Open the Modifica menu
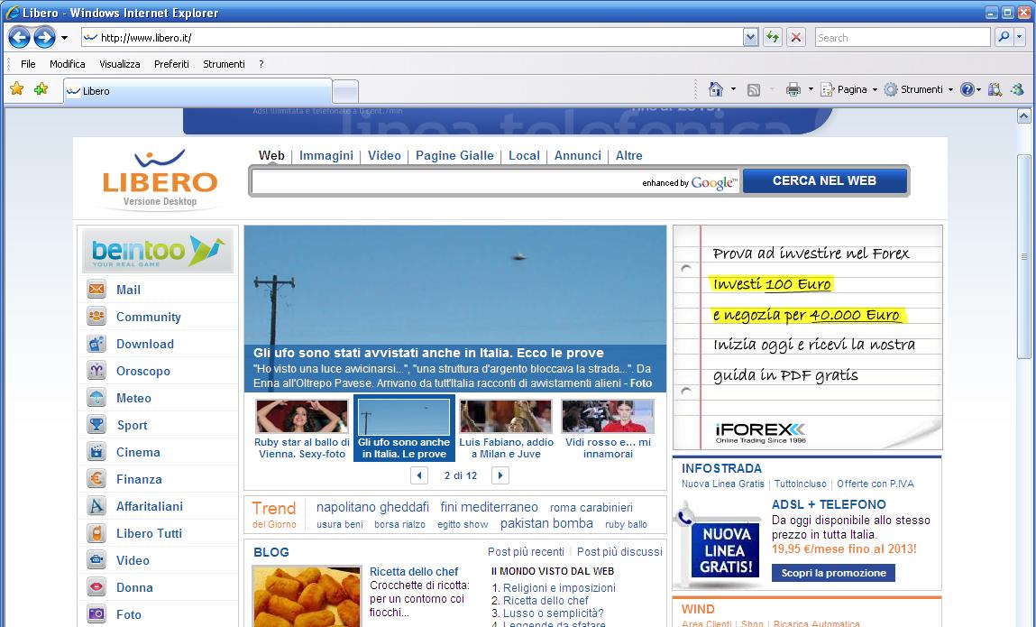 click(x=68, y=64)
